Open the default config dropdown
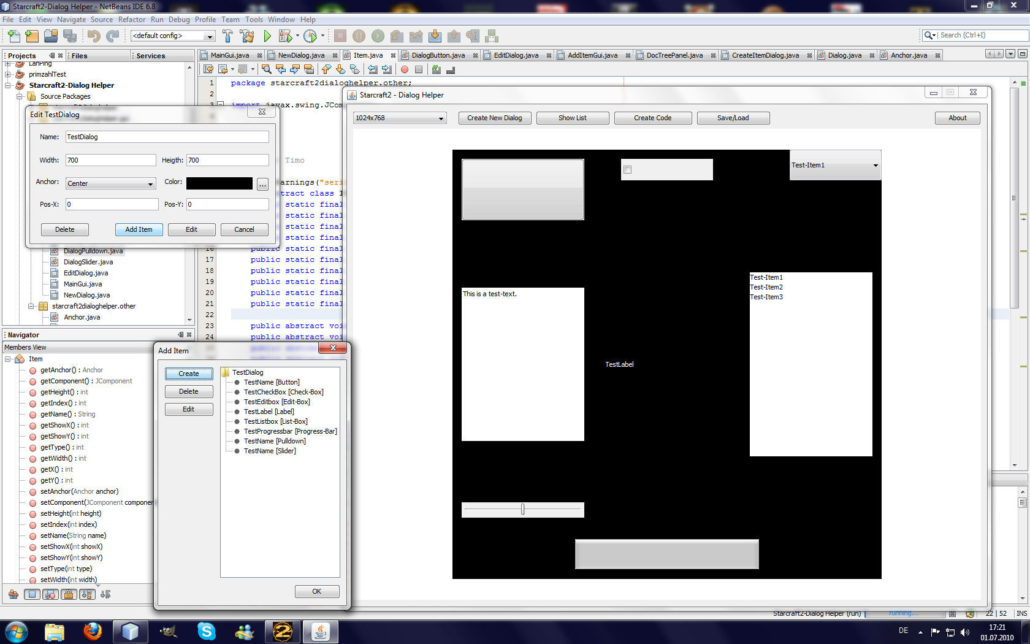This screenshot has width=1030, height=644. (173, 36)
